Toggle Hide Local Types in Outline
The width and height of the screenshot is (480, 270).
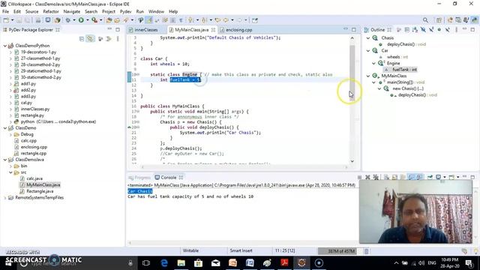(448, 30)
